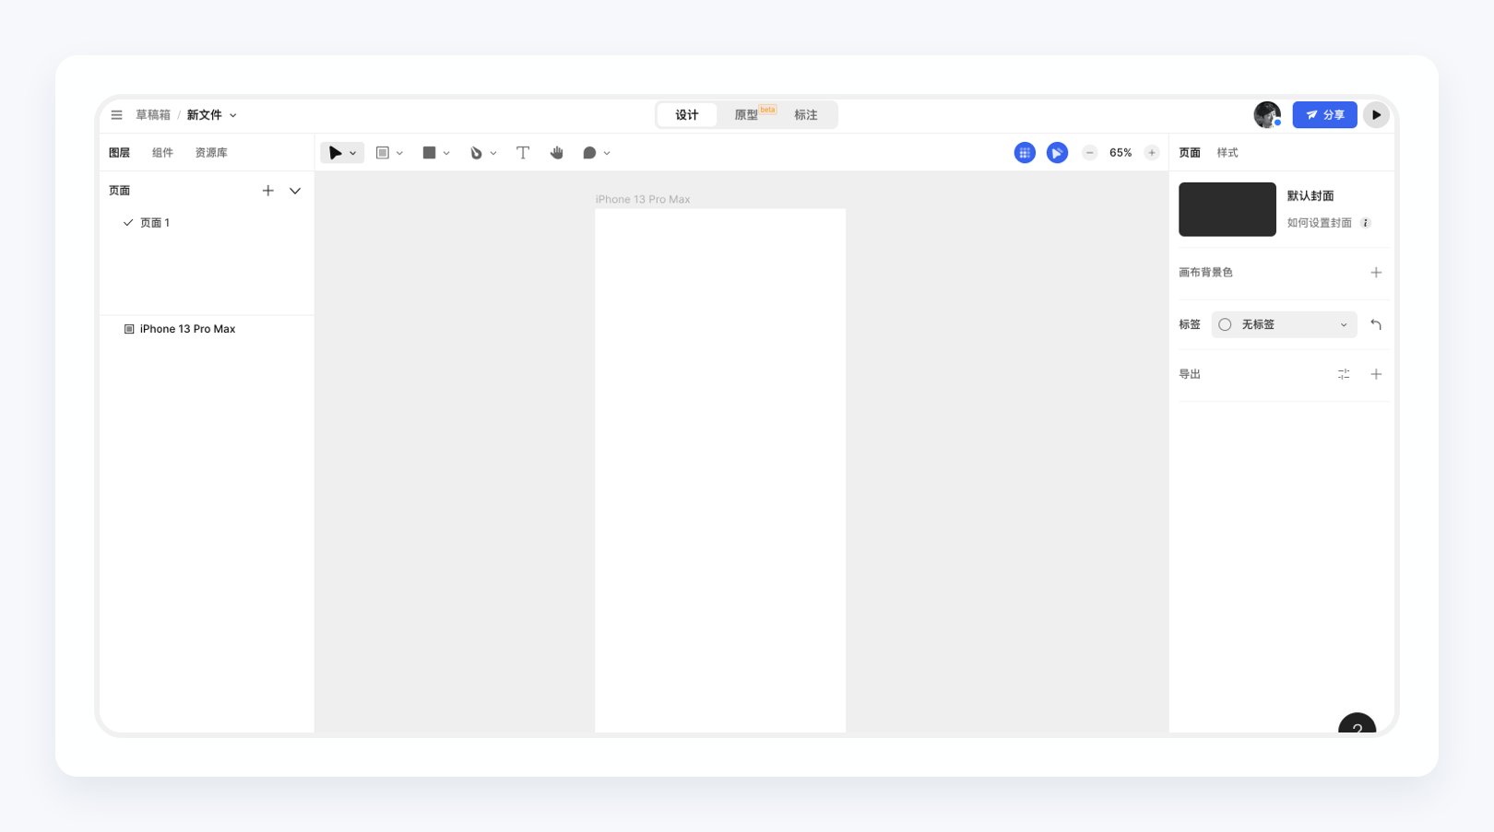Select the Rectangle shape tool
This screenshot has height=832, width=1494.
429,153
